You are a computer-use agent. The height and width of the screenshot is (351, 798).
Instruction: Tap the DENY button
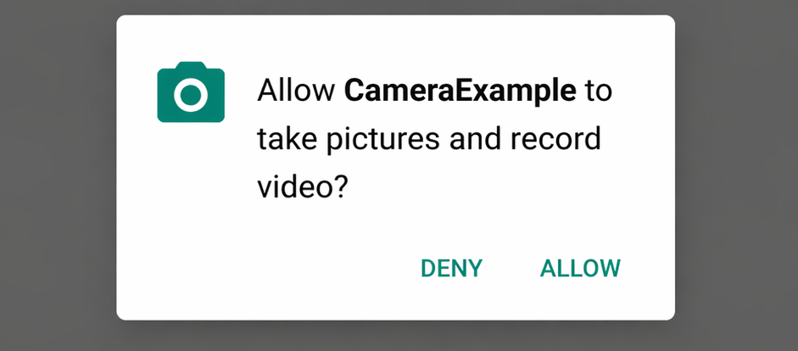451,268
